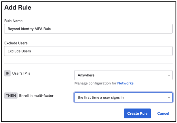Screen dimensions: 177x123
Task: Click the Add Rule dialog heading
Action: (x=18, y=8)
